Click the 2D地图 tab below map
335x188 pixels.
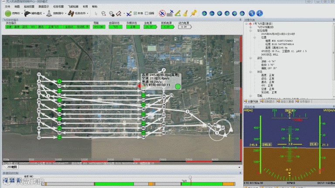point(12,167)
